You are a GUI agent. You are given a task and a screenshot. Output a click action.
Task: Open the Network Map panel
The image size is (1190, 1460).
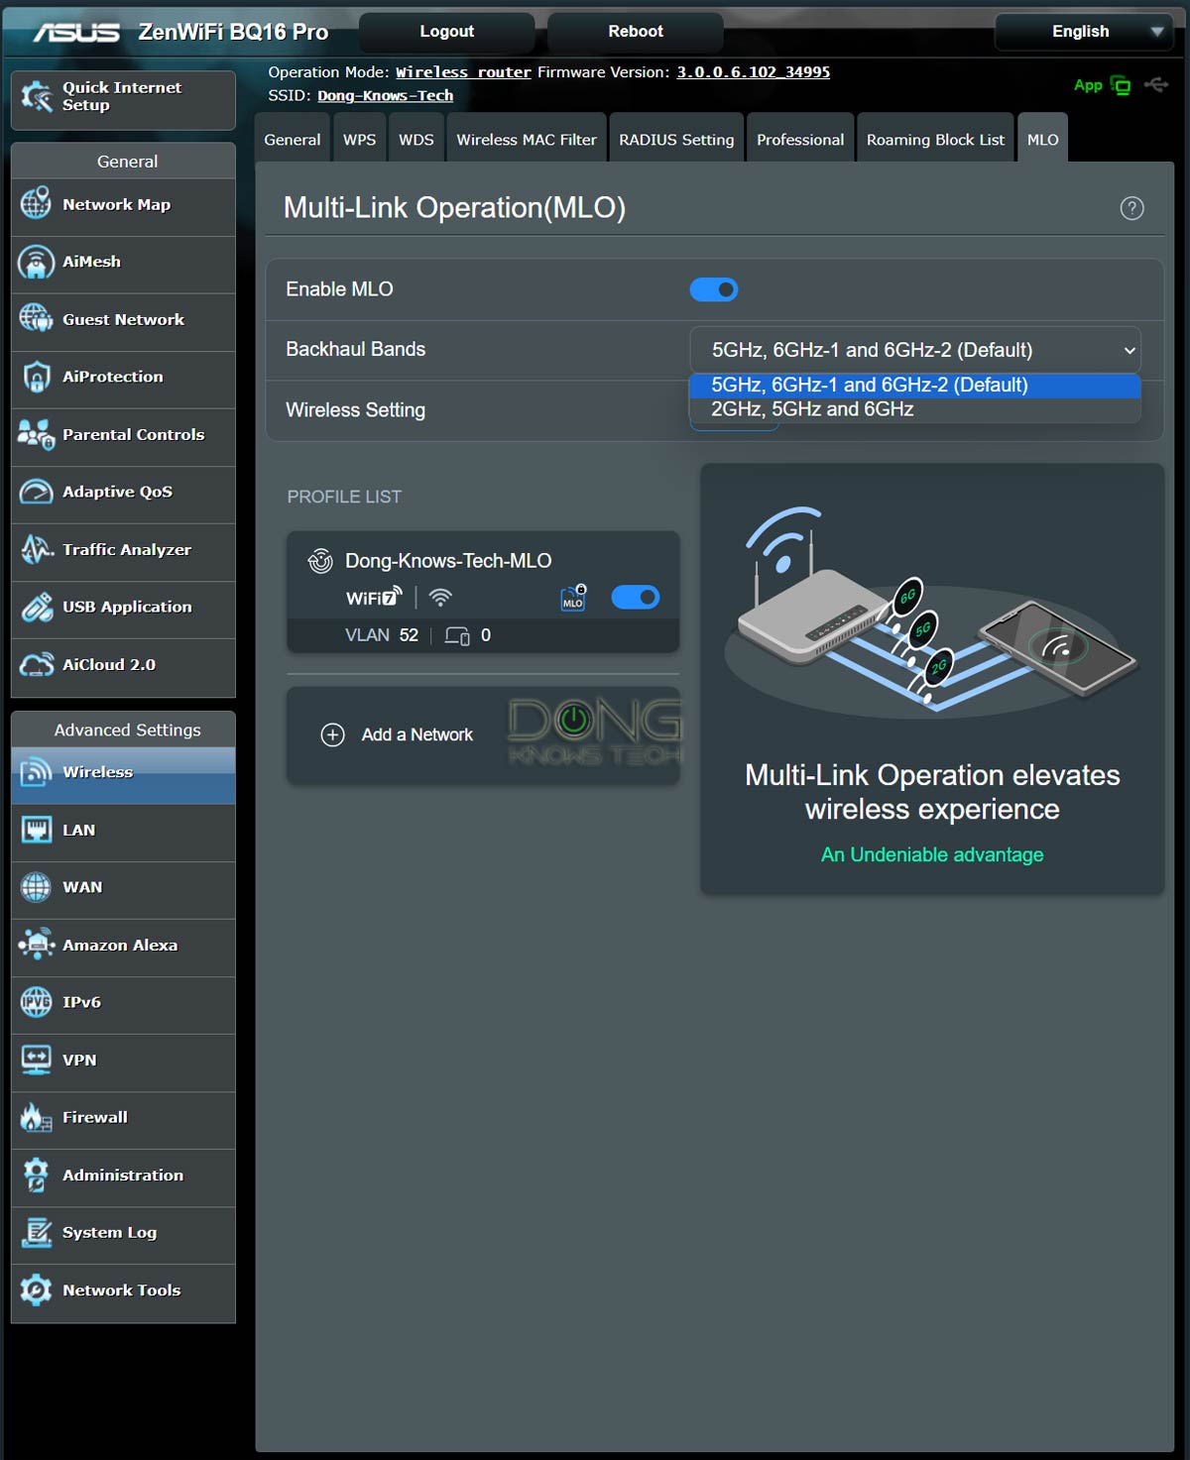point(116,205)
